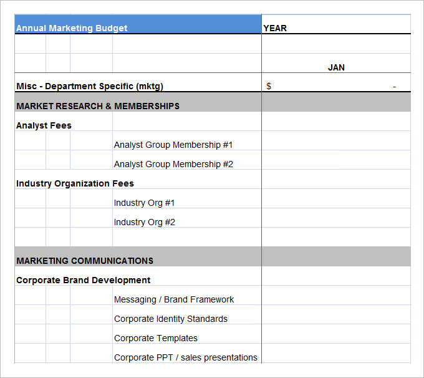Select the Messaging / Brand Framework cell
This screenshot has height=378, width=424.
click(x=174, y=299)
